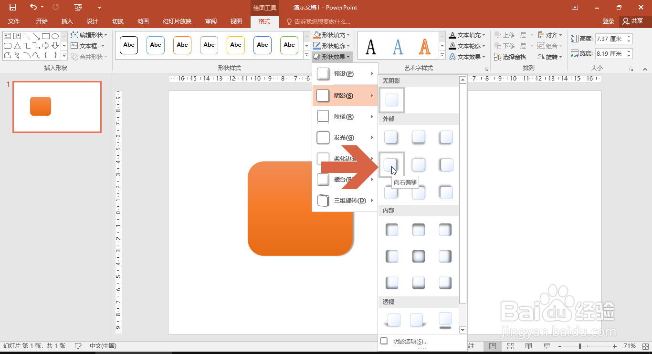Select the line arrow shape in gallery
This screenshot has width=652, height=354.
[x=36, y=36]
